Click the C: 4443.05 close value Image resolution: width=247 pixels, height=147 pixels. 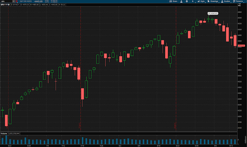[53, 5]
